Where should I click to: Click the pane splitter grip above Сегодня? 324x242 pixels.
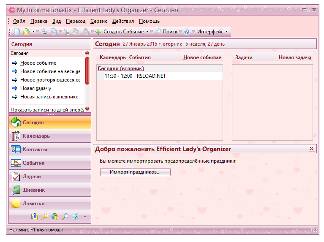(50, 114)
